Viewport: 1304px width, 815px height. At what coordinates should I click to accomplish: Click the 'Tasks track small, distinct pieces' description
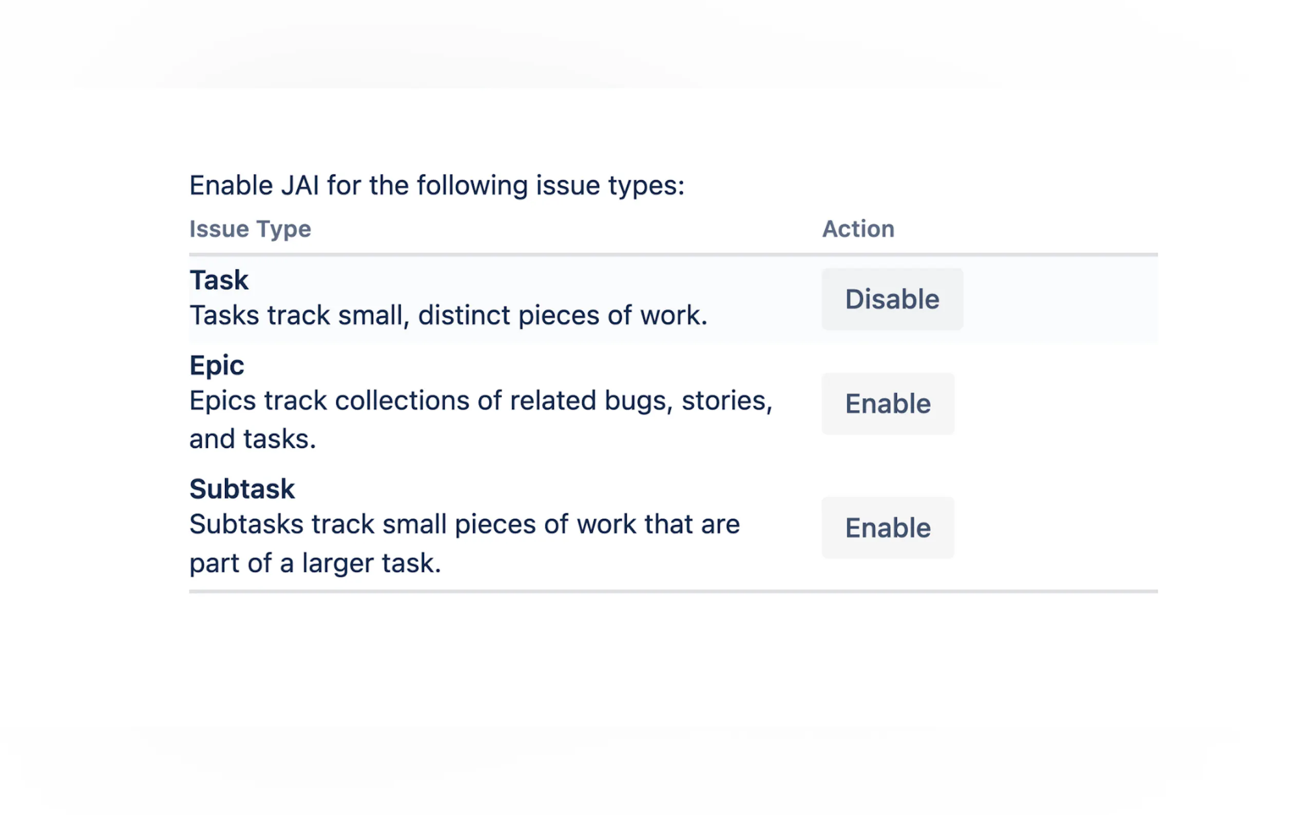[448, 315]
